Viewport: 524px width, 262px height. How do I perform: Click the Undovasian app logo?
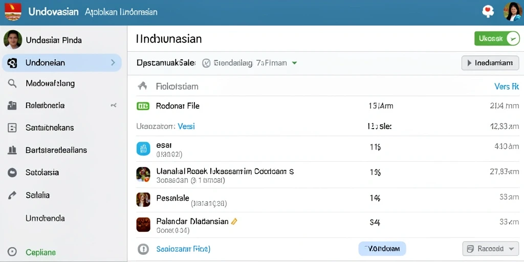coord(13,12)
